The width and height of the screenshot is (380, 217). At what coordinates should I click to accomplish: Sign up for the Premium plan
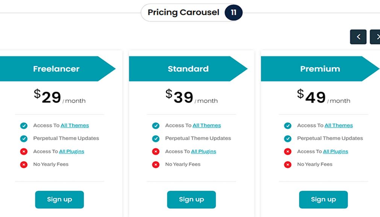(323, 200)
